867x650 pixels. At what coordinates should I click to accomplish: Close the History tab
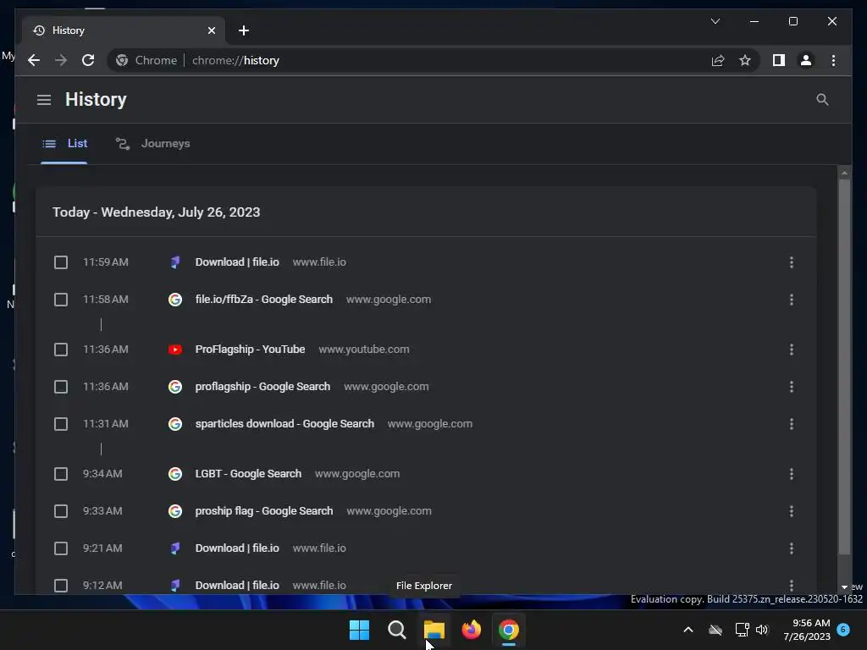(x=211, y=30)
